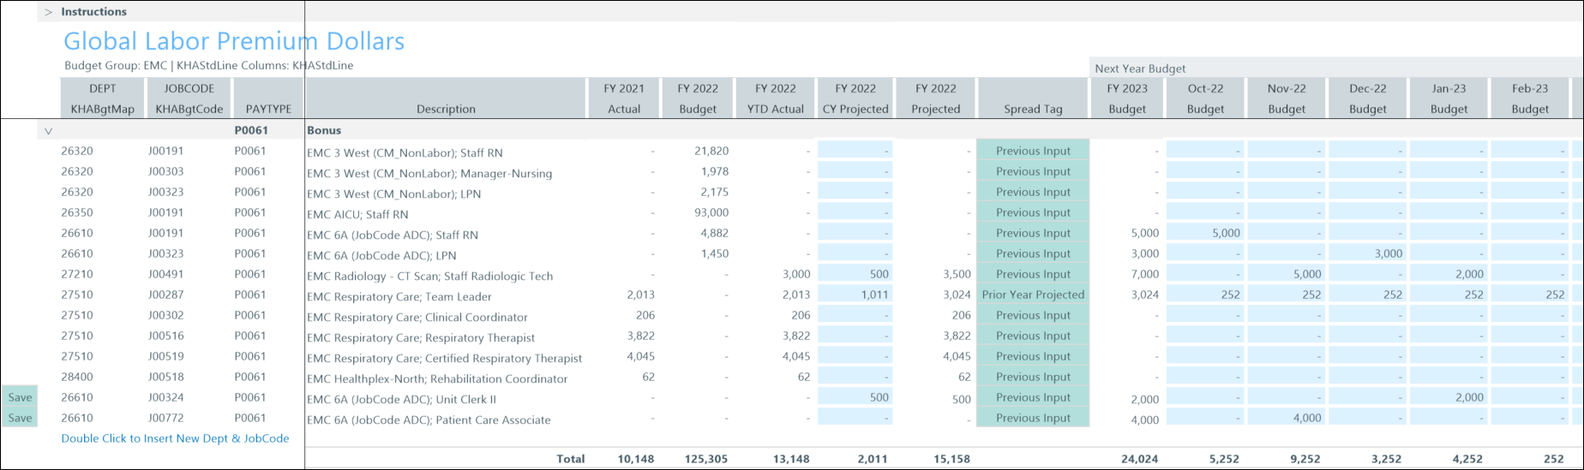The image size is (1584, 470).
Task: Expand the Instructions section
Action: tap(49, 12)
